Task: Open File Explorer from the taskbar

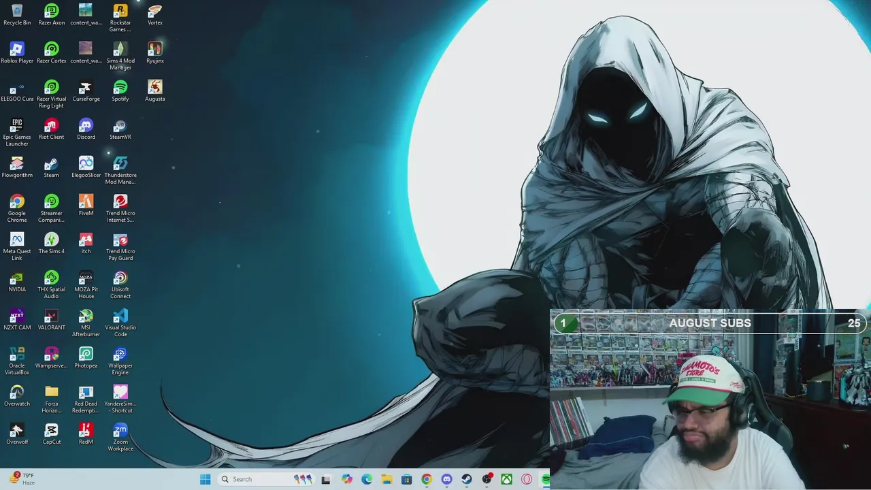Action: (x=387, y=479)
